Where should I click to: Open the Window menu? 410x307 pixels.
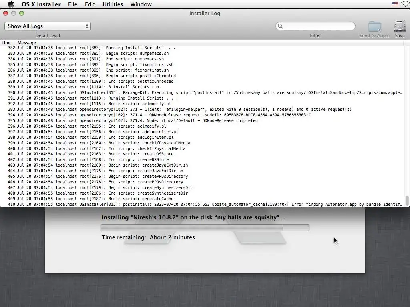point(141,4)
